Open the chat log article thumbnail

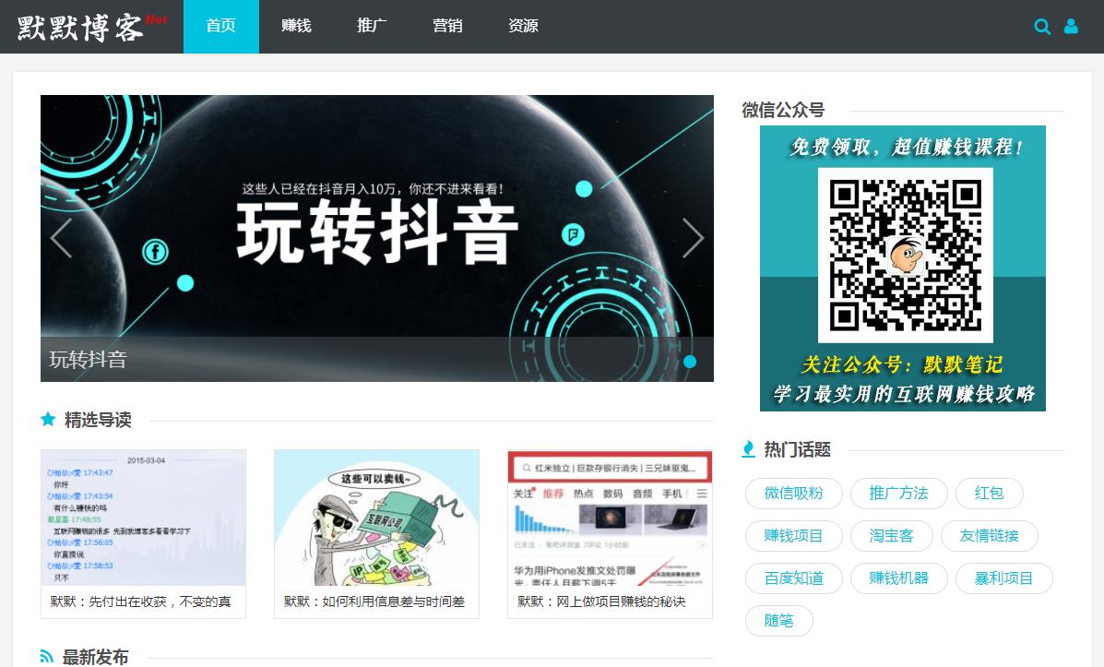[x=144, y=518]
